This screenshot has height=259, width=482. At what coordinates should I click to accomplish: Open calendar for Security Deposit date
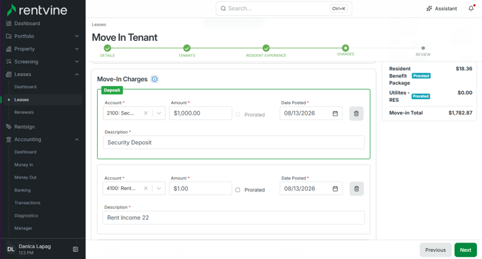335,113
